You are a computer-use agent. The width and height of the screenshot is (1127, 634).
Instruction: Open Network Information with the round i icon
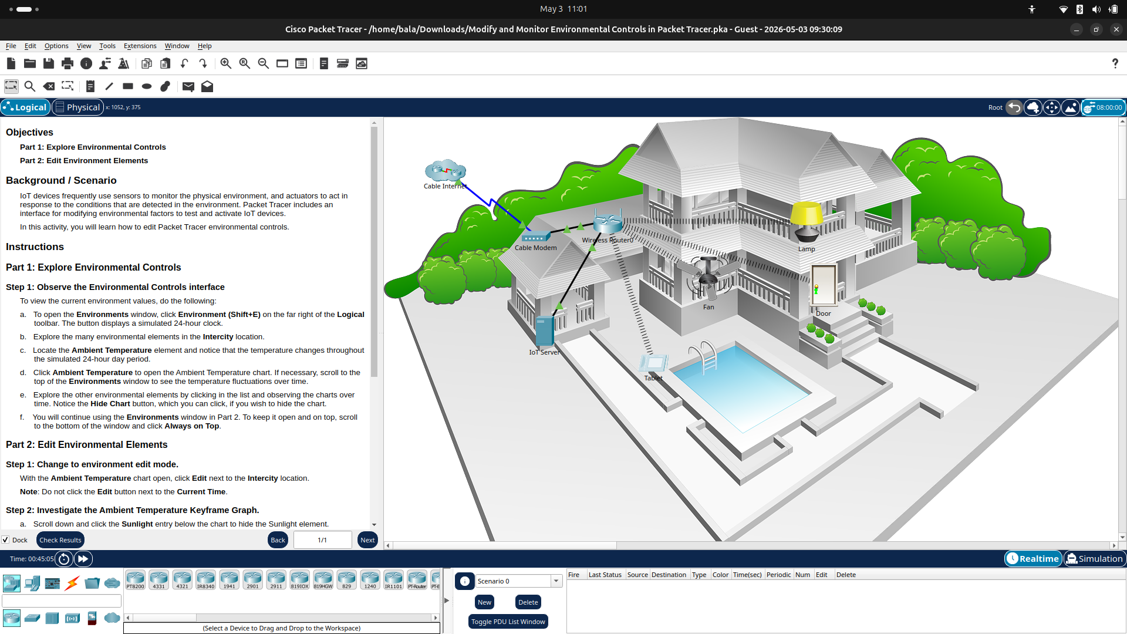coord(86,63)
